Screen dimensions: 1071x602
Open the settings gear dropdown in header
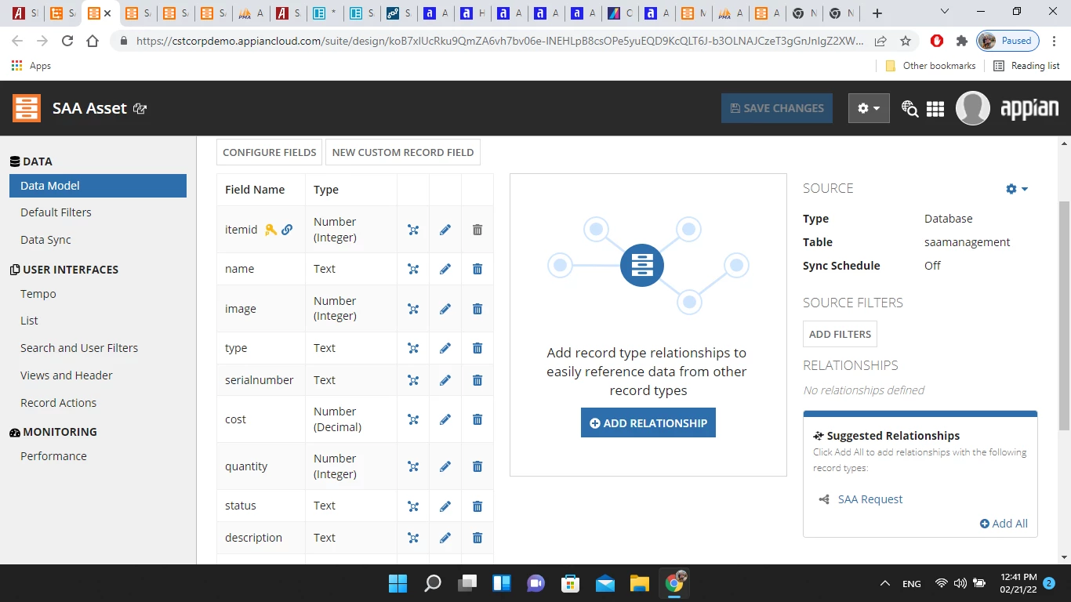(869, 108)
